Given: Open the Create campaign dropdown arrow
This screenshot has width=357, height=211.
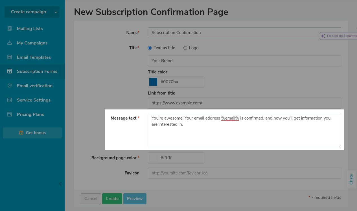Looking at the screenshot, I should click(x=56, y=12).
